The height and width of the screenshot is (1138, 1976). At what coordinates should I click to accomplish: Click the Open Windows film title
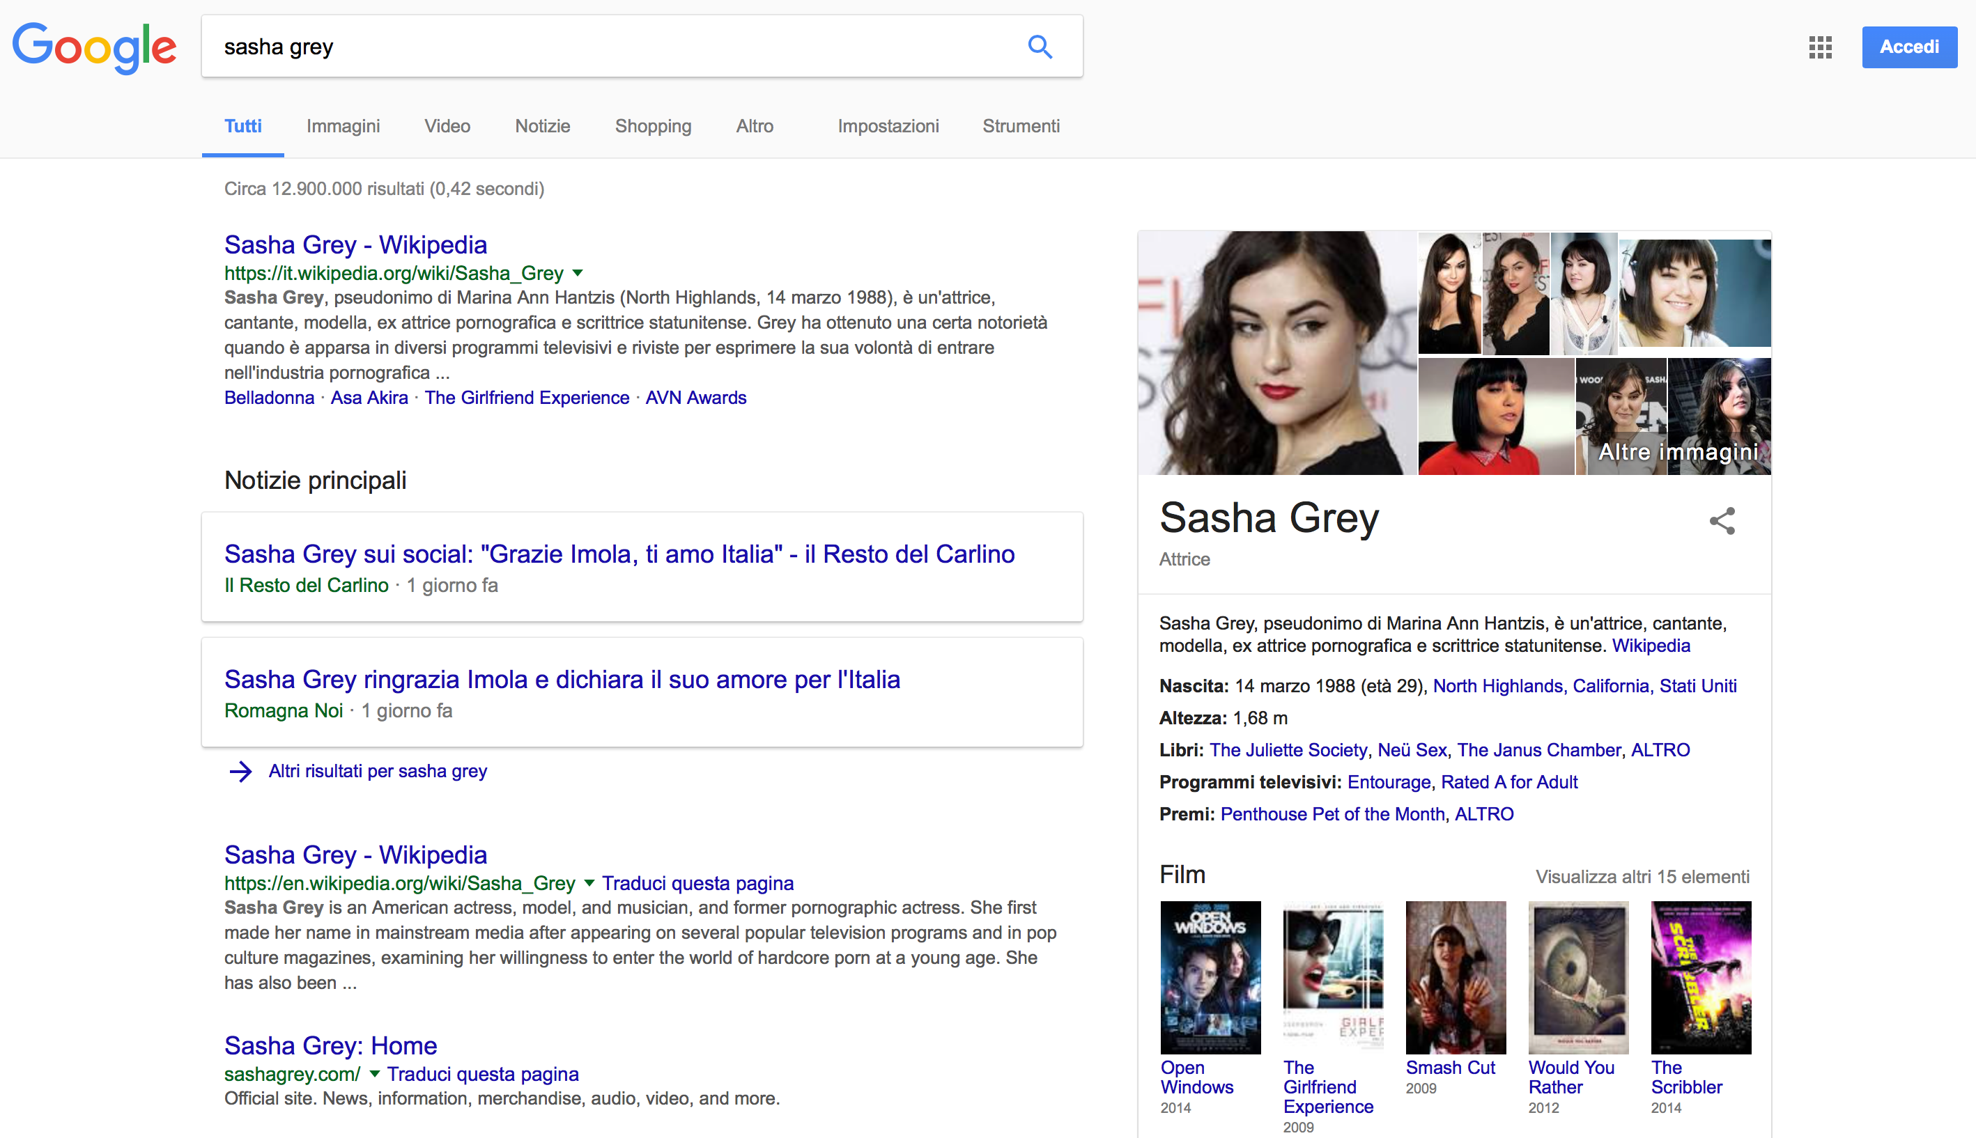coord(1196,1078)
